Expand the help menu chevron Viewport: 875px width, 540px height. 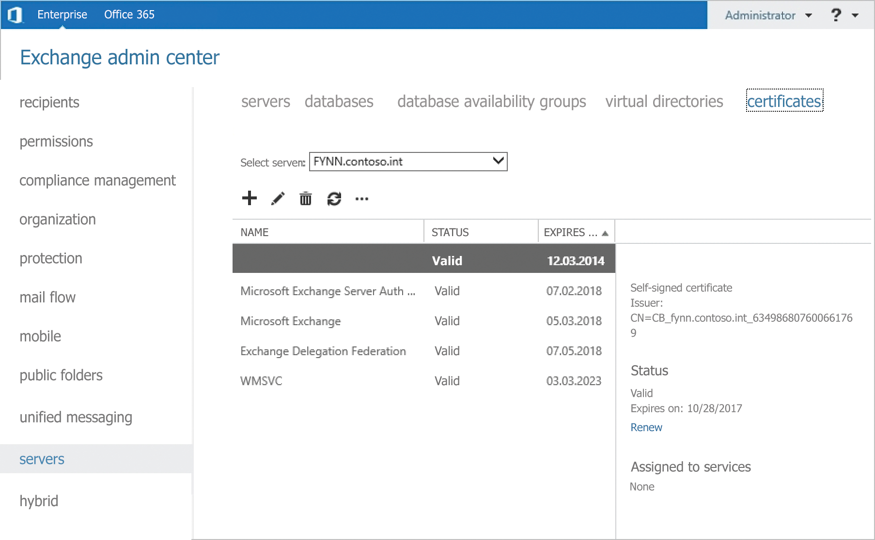(854, 15)
